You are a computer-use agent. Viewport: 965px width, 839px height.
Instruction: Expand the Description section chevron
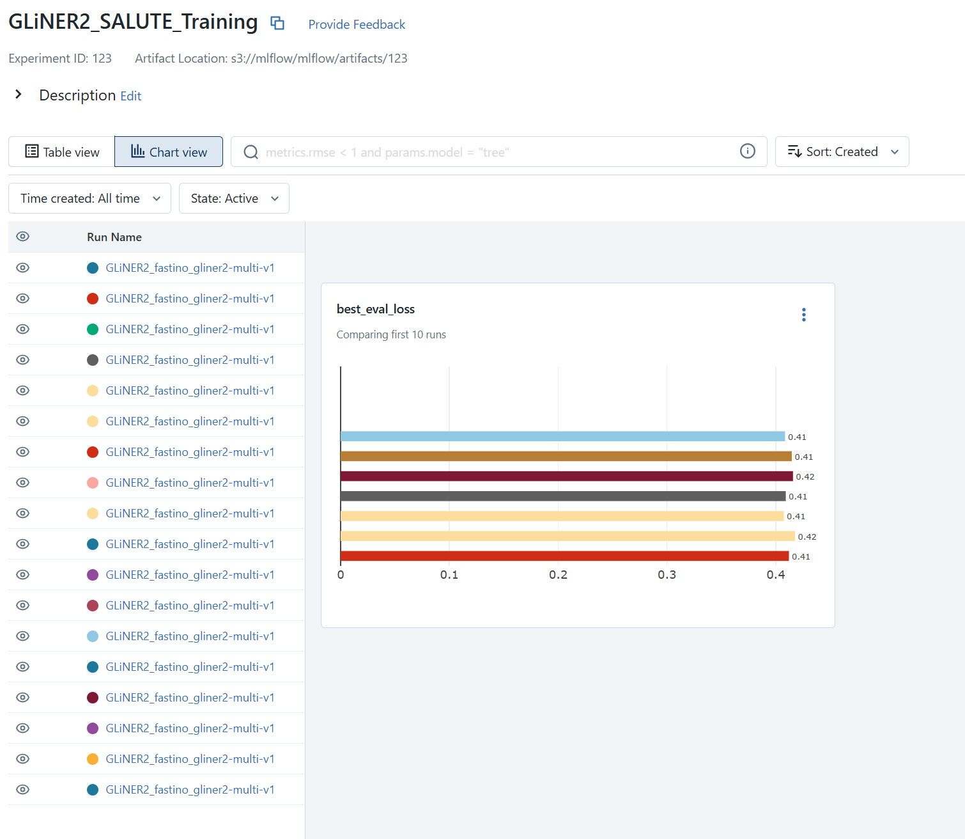(19, 95)
